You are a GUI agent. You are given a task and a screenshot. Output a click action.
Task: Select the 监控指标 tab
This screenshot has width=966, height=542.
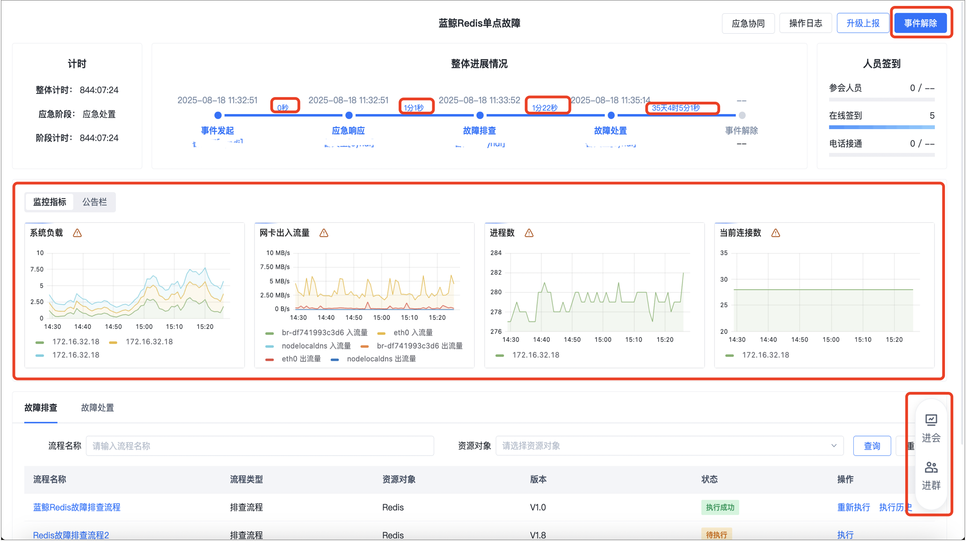49,202
